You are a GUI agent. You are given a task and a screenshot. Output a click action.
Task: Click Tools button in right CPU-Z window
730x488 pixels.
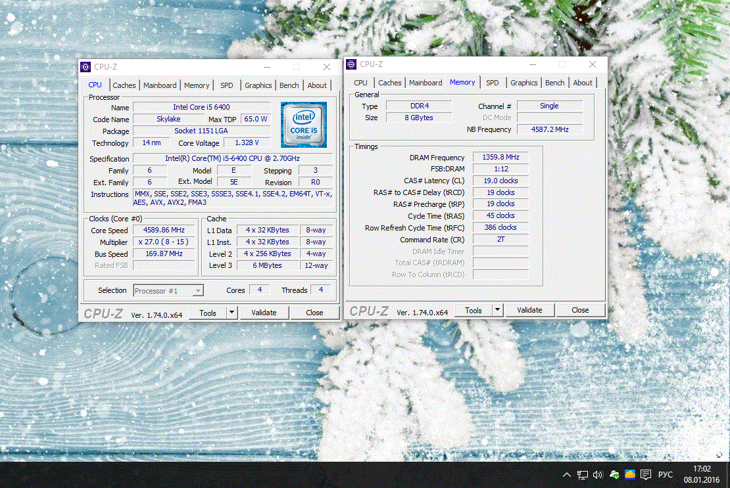point(474,310)
